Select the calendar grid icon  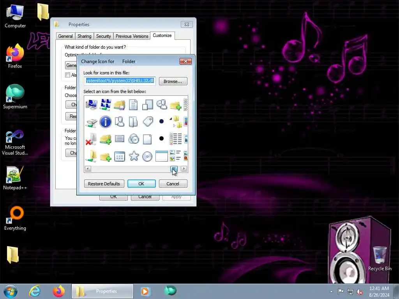click(x=119, y=157)
